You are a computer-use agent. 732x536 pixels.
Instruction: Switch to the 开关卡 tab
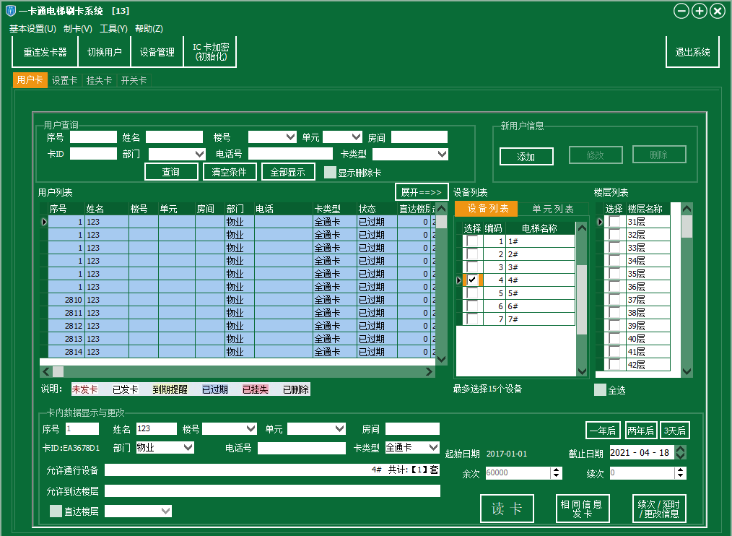[134, 80]
